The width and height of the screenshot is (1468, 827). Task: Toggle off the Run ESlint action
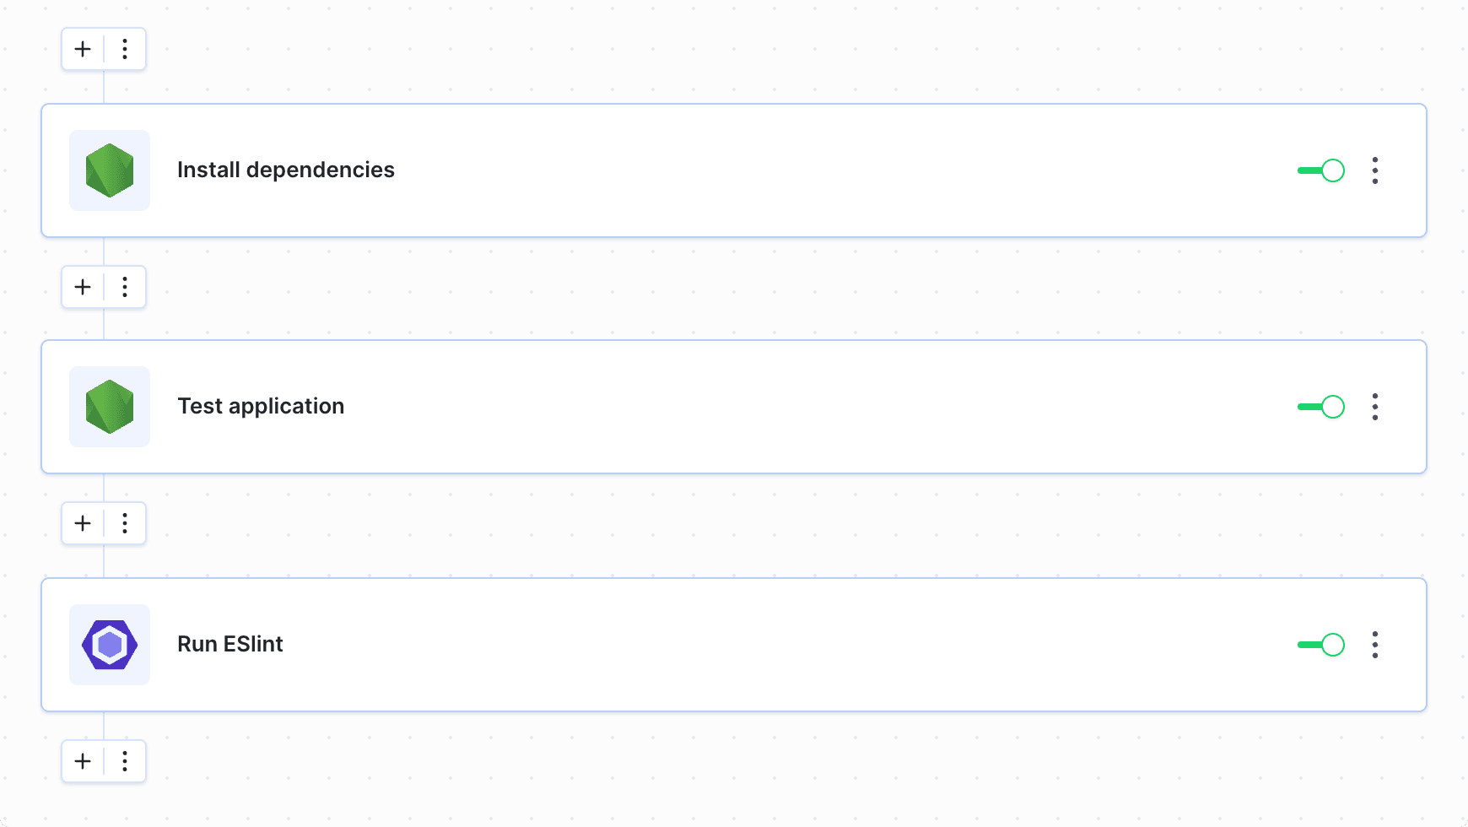point(1321,645)
